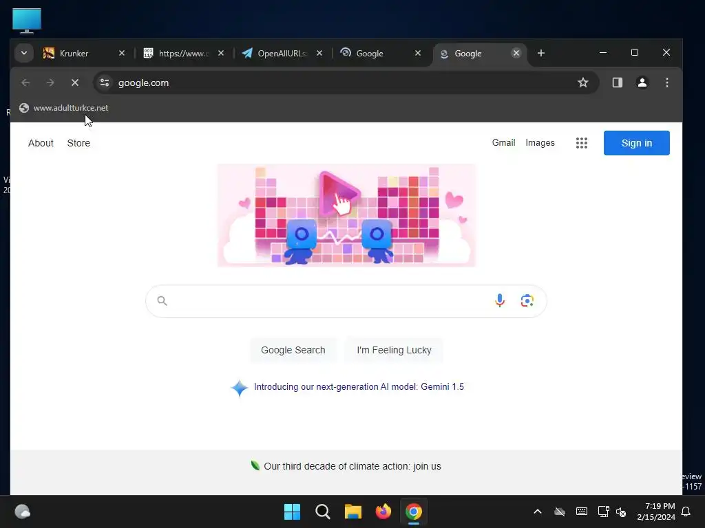This screenshot has width=705, height=528.
Task: Open Google About link
Action: tap(41, 143)
